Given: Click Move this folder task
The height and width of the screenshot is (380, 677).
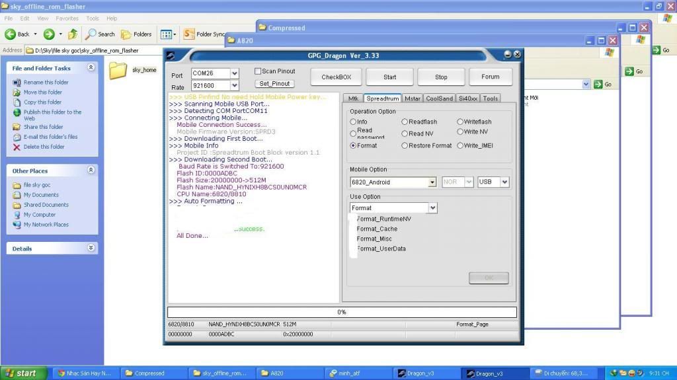Looking at the screenshot, I should (x=43, y=92).
